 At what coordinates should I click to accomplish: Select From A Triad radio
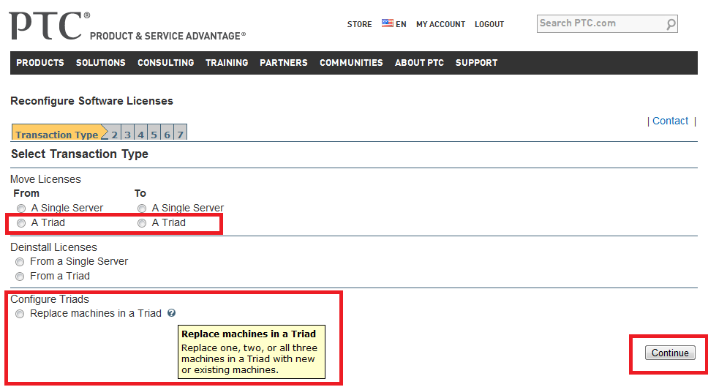21,223
